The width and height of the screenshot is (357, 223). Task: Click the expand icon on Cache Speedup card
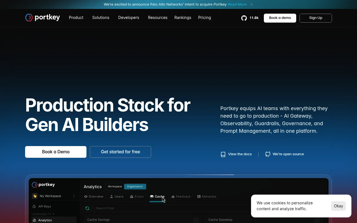(317, 220)
